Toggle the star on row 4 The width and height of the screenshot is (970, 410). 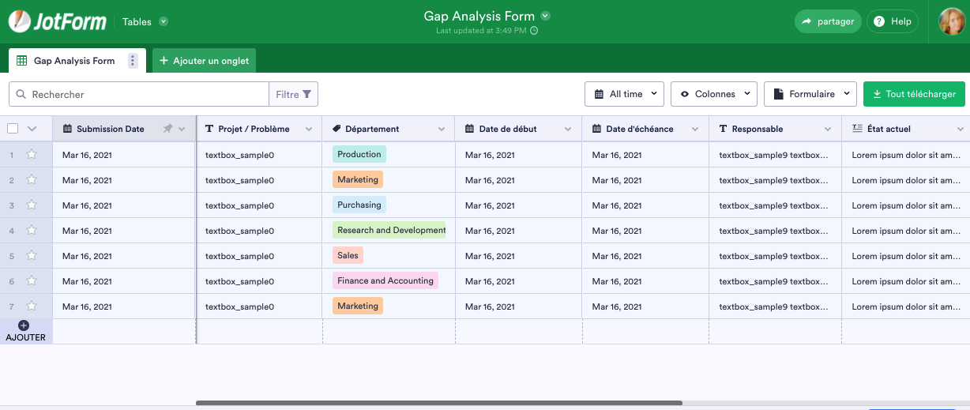(x=32, y=231)
